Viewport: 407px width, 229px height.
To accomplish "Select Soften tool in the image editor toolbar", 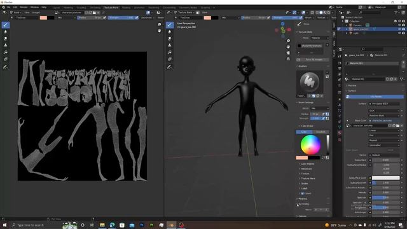I will pos(6,32).
